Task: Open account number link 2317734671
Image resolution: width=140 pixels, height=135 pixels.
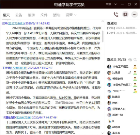Action: 16,23
